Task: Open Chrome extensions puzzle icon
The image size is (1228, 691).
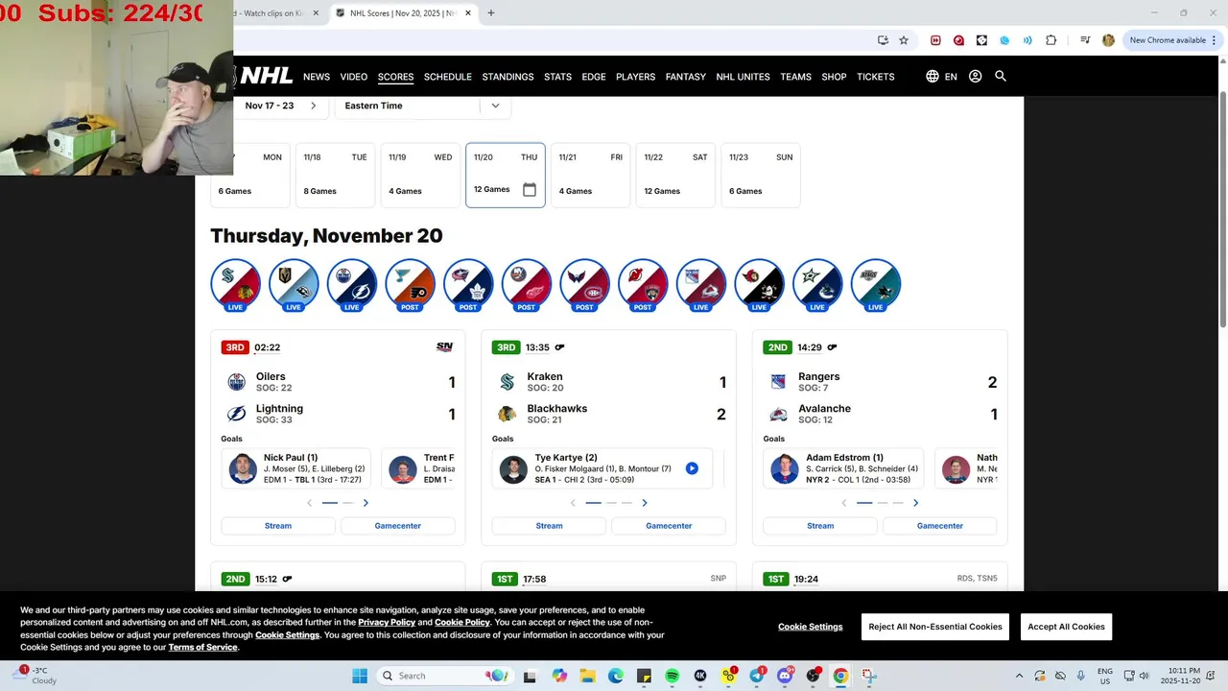Action: coord(1051,40)
